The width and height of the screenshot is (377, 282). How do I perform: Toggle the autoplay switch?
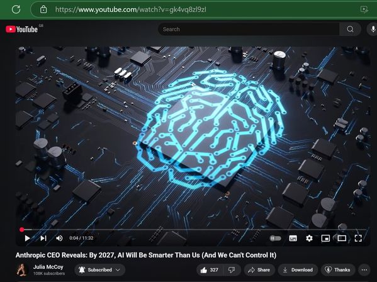coord(276,238)
